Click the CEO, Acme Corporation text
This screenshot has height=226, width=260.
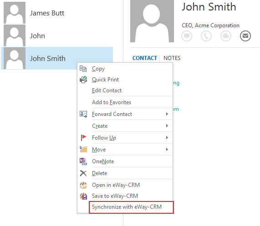pos(210,25)
